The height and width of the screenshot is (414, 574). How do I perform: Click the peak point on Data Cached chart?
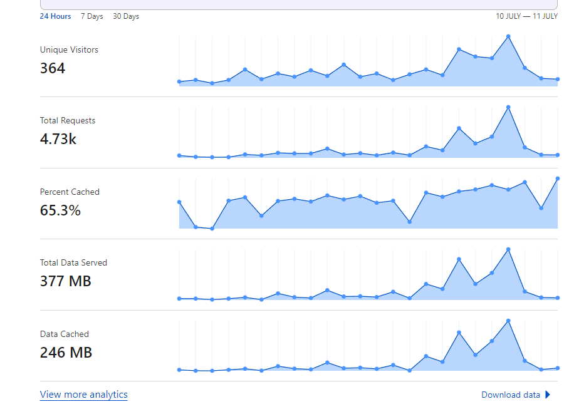508,321
